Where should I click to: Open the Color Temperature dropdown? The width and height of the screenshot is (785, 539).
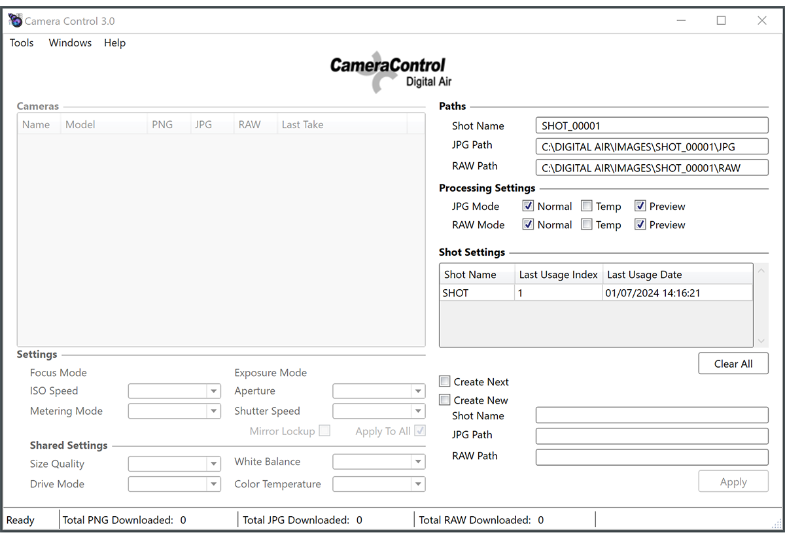(379, 484)
